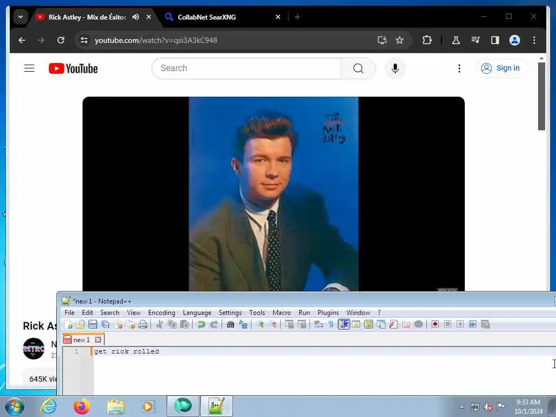556x417 pixels.
Task: Toggle synchronized horizontal scrolling icon
Action: (302, 324)
